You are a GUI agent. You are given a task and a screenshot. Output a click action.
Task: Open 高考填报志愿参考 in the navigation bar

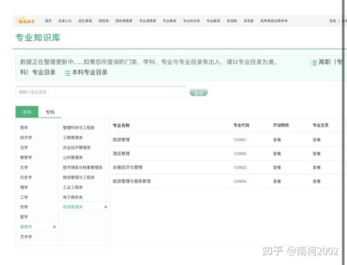tap(274, 21)
